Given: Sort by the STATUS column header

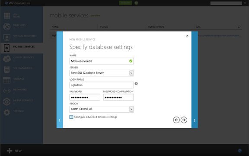Looking at the screenshot, I should (104, 27).
